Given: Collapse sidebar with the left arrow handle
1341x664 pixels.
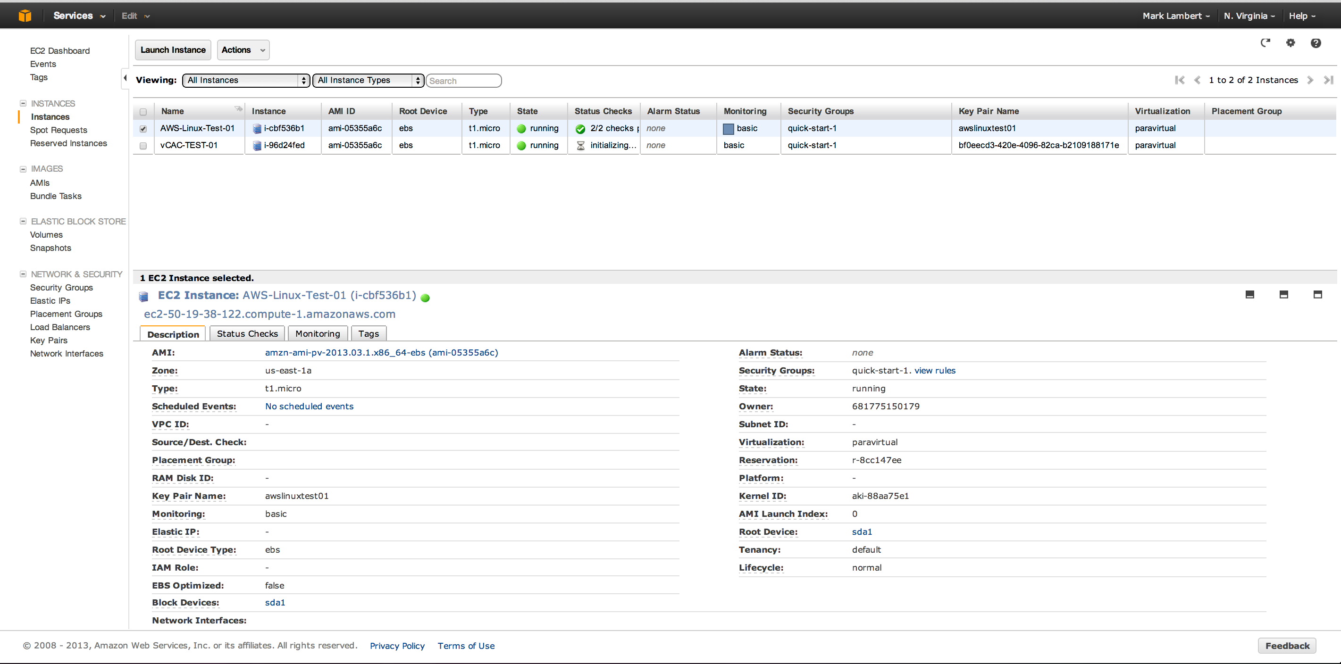Looking at the screenshot, I should 125,78.
